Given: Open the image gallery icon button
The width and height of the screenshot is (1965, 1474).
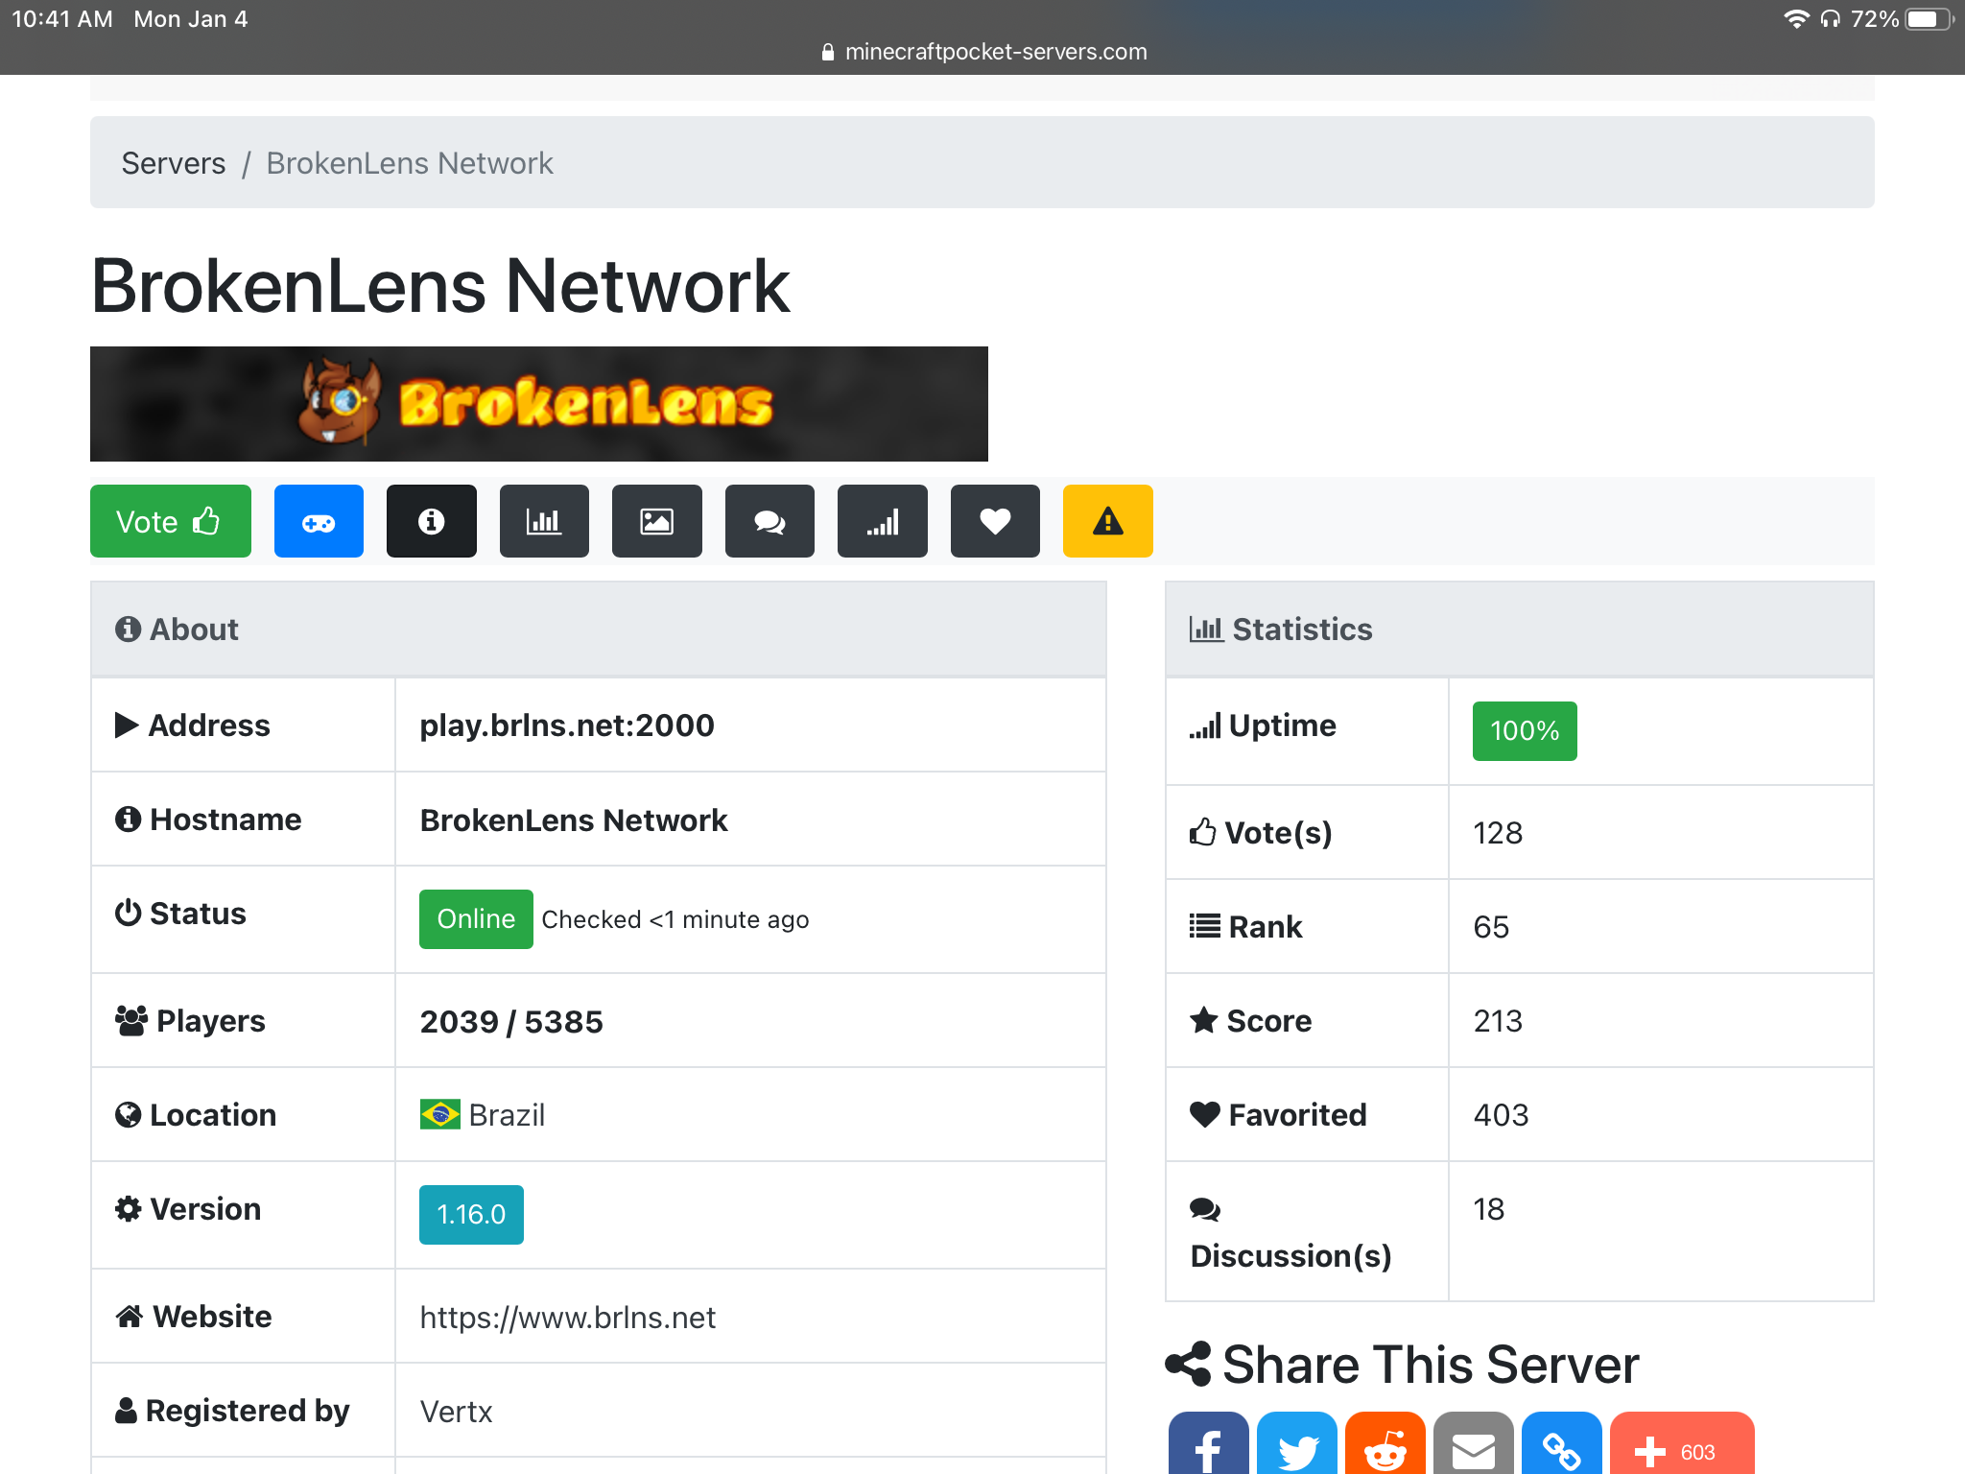Looking at the screenshot, I should pyautogui.click(x=657, y=521).
